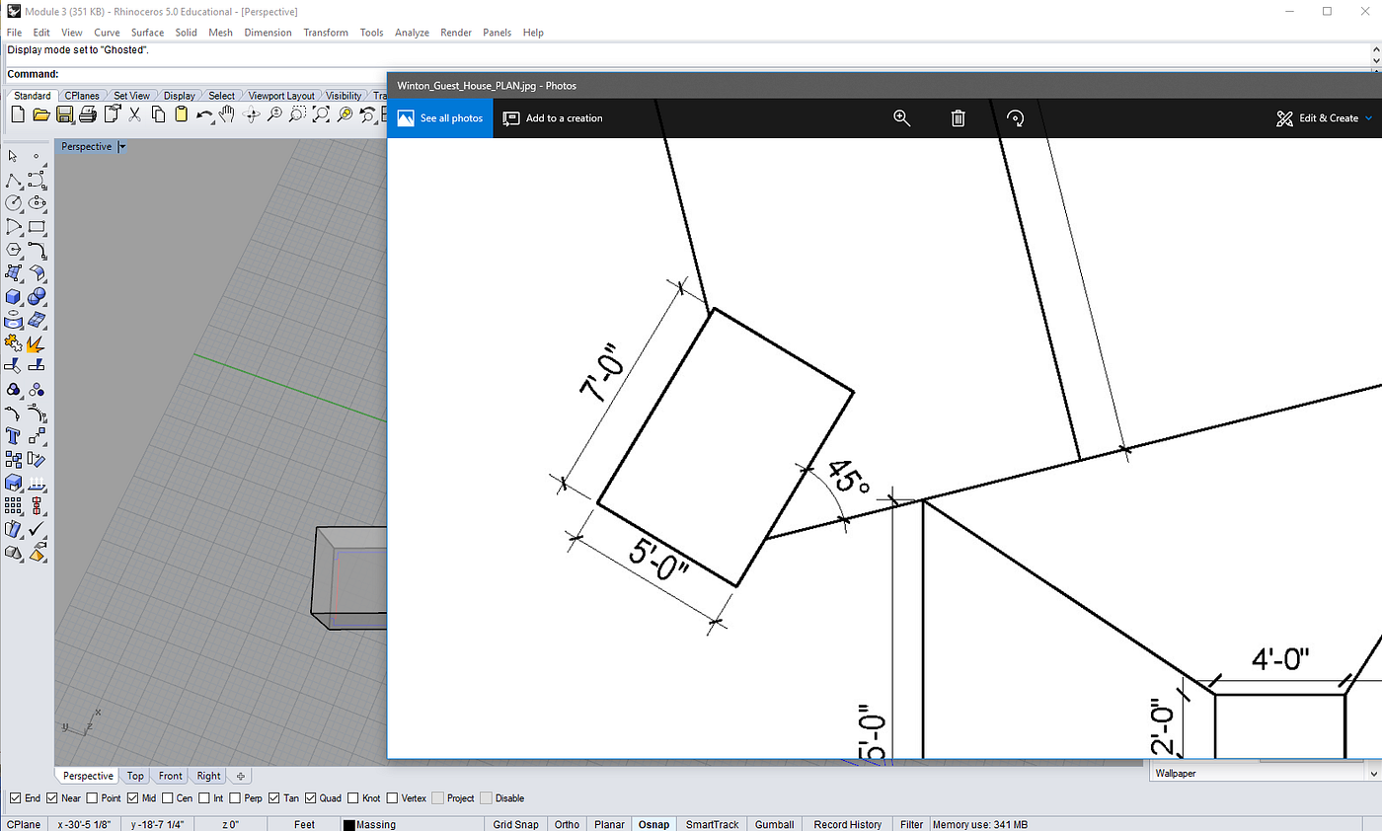1382x831 pixels.
Task: Toggle the Osnap status bar pane
Action: click(x=653, y=824)
